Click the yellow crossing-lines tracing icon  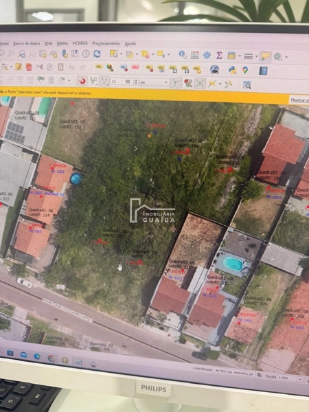pos(211,84)
